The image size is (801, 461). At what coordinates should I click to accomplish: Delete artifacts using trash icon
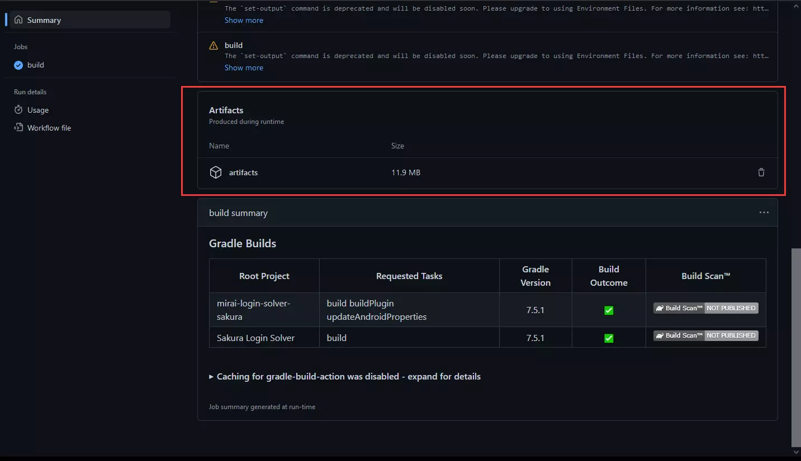[761, 172]
